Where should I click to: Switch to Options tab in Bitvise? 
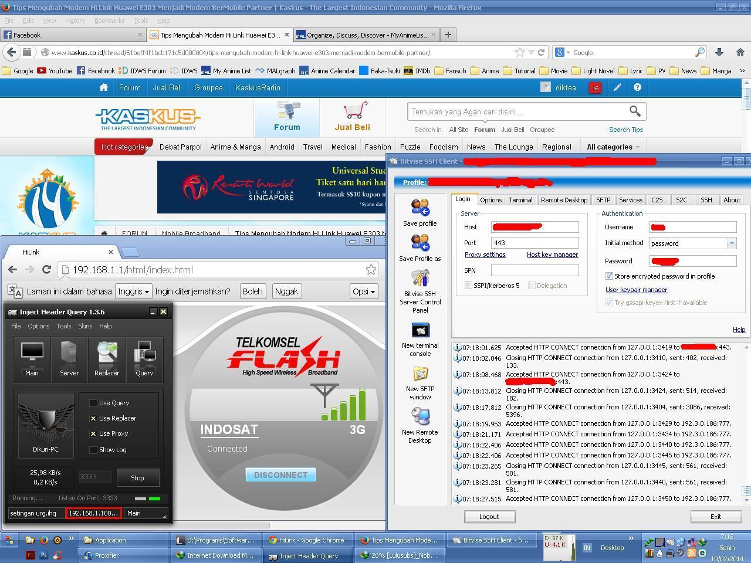pyautogui.click(x=490, y=200)
